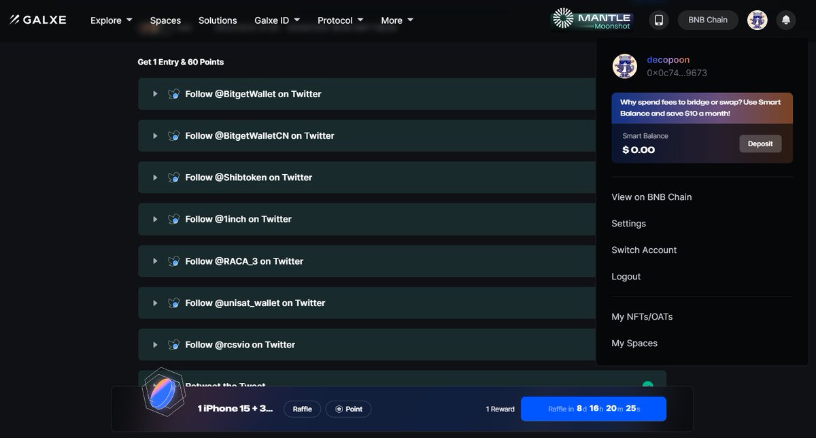Click Twitter icon for @unisat_wallet task
This screenshot has width=816, height=438.
point(173,303)
